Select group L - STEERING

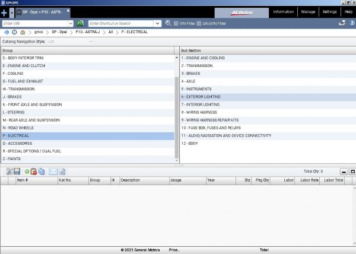coord(88,112)
